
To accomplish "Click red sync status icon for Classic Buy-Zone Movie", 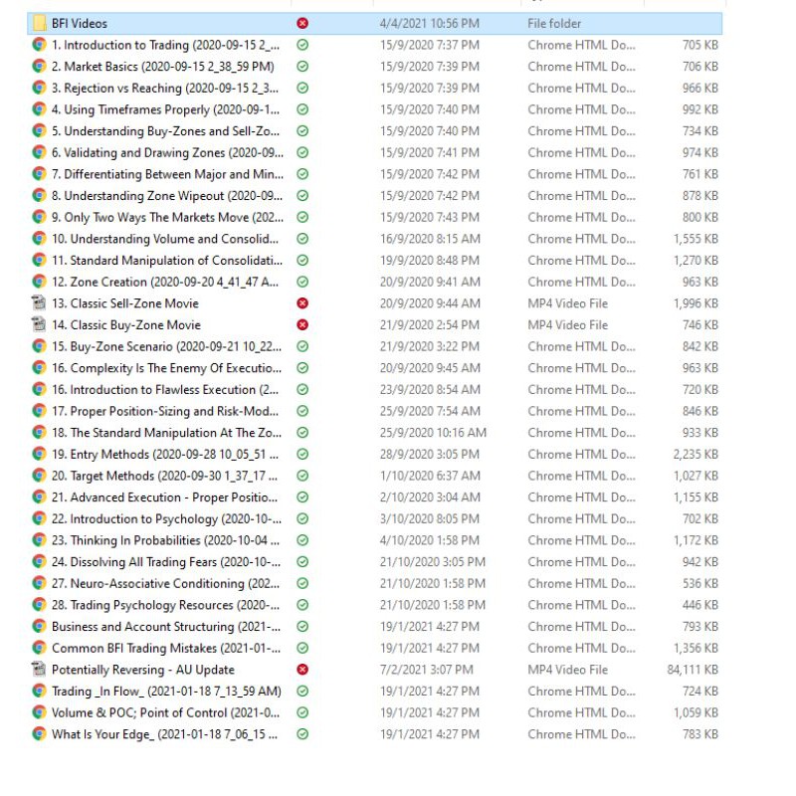I will [302, 325].
